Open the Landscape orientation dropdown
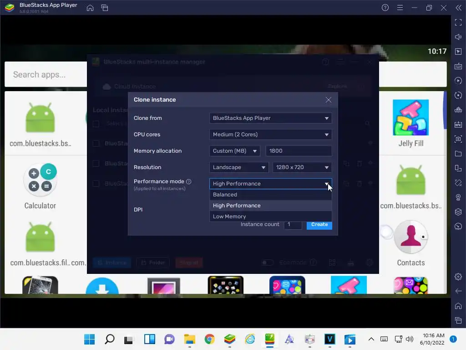Screen dimensions: 466x350 point(239,167)
